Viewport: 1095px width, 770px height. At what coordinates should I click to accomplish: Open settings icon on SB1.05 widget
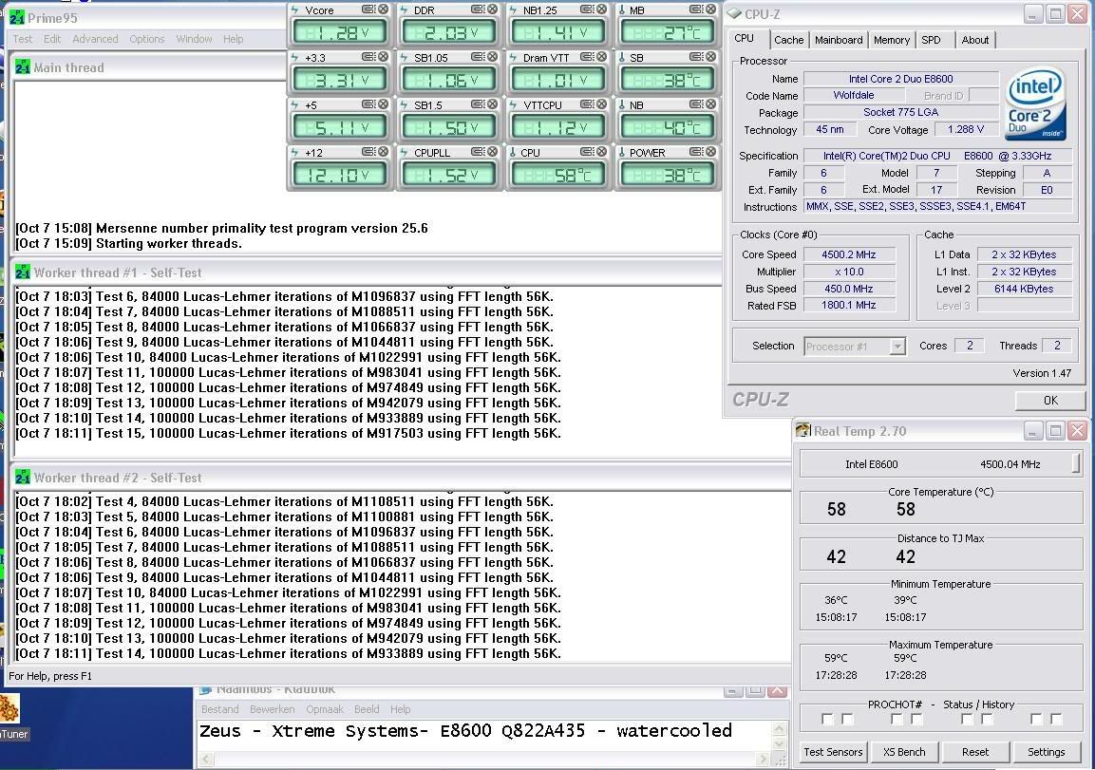pyautogui.click(x=478, y=57)
